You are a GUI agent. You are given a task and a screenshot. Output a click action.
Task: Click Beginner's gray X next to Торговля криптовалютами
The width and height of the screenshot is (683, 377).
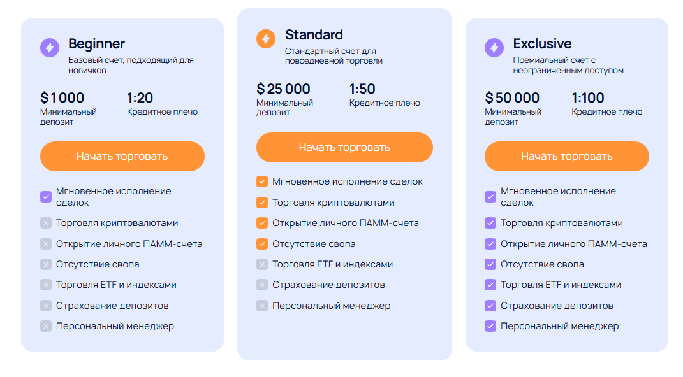coord(46,223)
